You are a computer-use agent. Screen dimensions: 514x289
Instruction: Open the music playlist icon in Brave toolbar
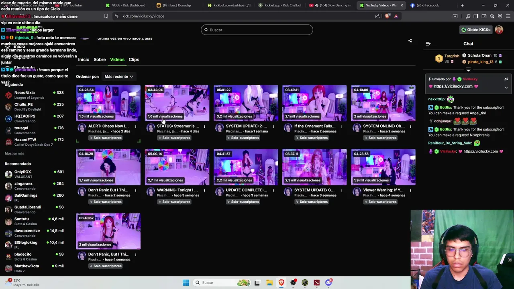(x=468, y=16)
